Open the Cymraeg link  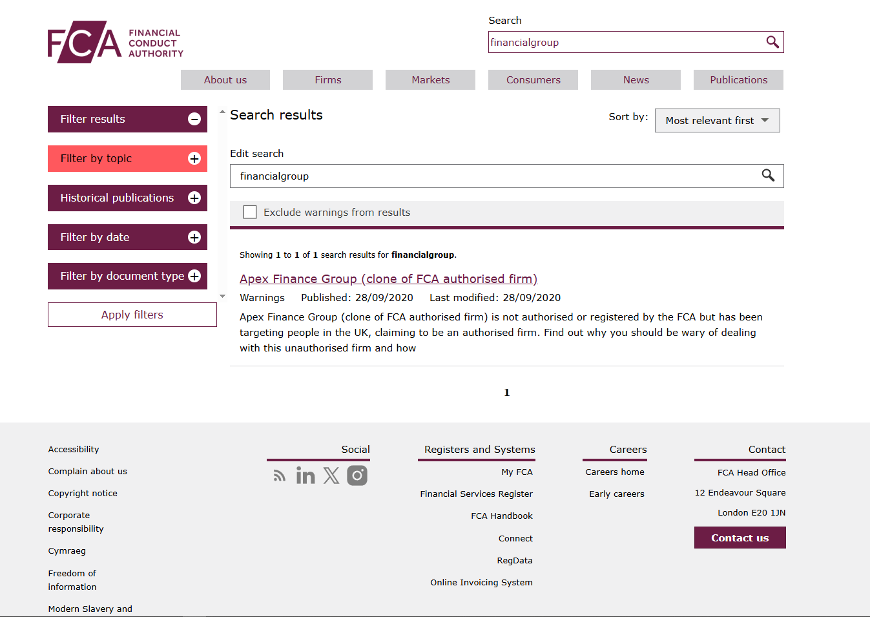67,550
